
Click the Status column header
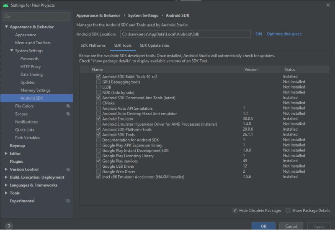click(x=306, y=69)
